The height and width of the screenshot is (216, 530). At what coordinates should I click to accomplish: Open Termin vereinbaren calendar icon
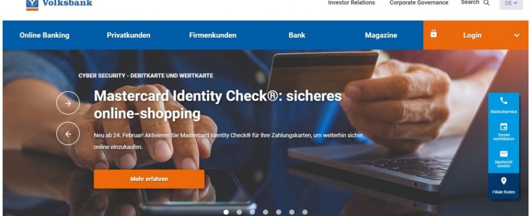[x=503, y=127]
